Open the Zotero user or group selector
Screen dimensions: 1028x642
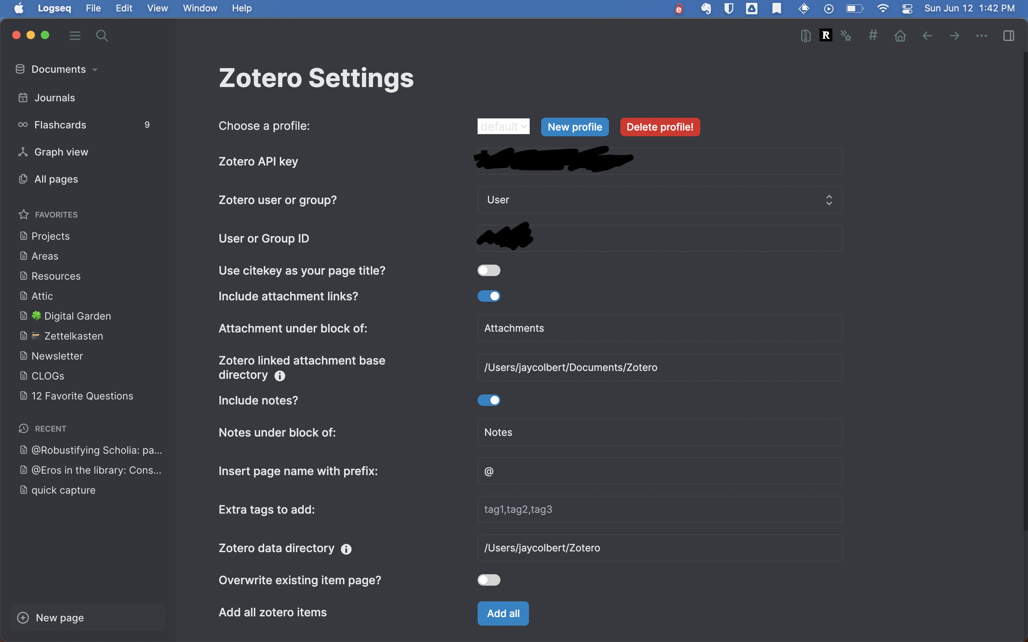click(660, 200)
